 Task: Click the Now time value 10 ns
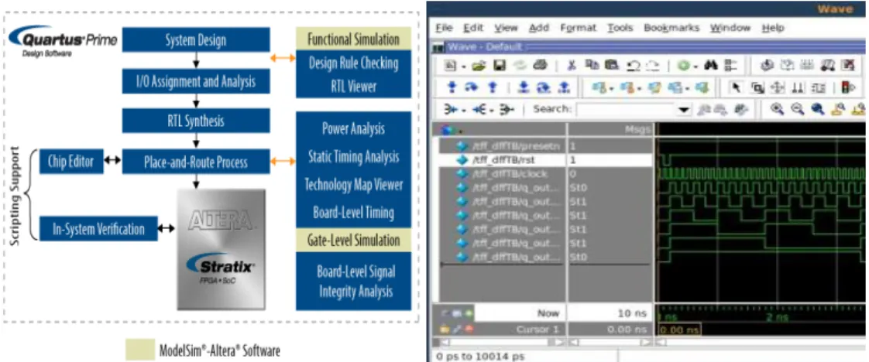(632, 313)
